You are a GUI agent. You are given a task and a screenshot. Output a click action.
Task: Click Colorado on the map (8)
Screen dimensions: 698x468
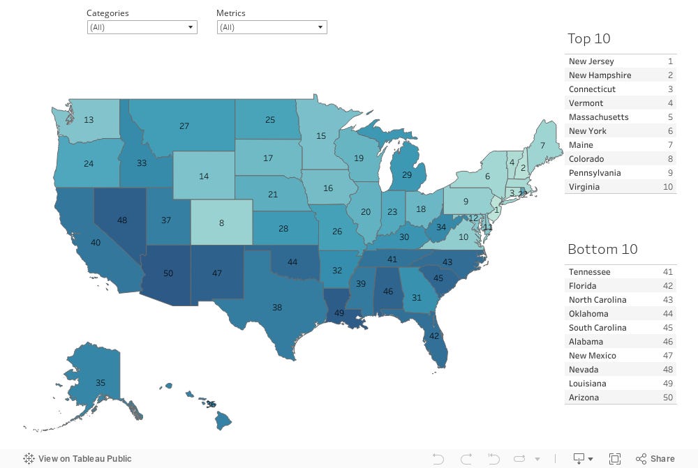click(222, 223)
